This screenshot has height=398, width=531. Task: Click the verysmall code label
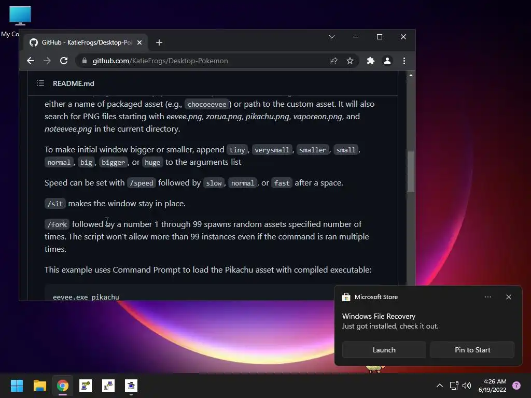(x=272, y=150)
